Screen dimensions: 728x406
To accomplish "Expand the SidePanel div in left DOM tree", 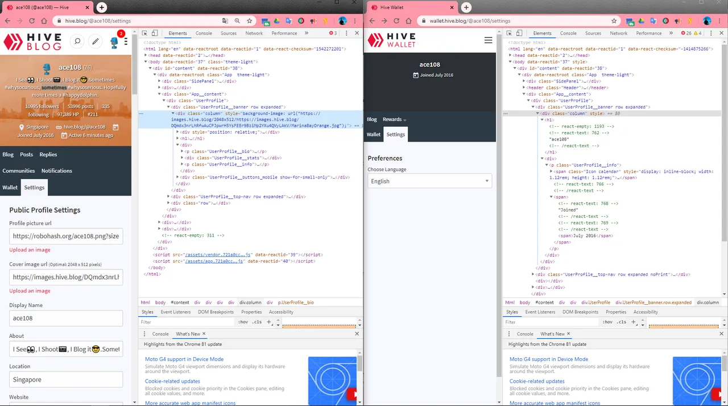I will click(x=160, y=81).
